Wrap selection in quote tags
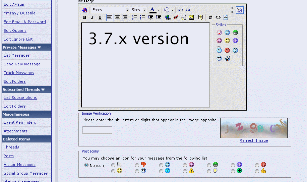 (200, 17)
